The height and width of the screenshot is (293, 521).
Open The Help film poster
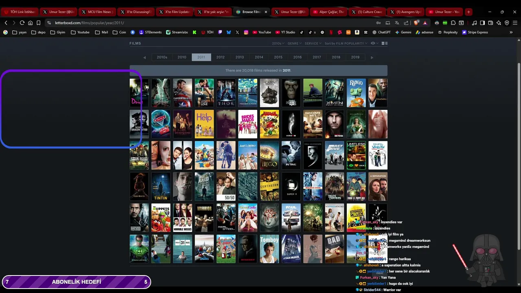[204, 124]
